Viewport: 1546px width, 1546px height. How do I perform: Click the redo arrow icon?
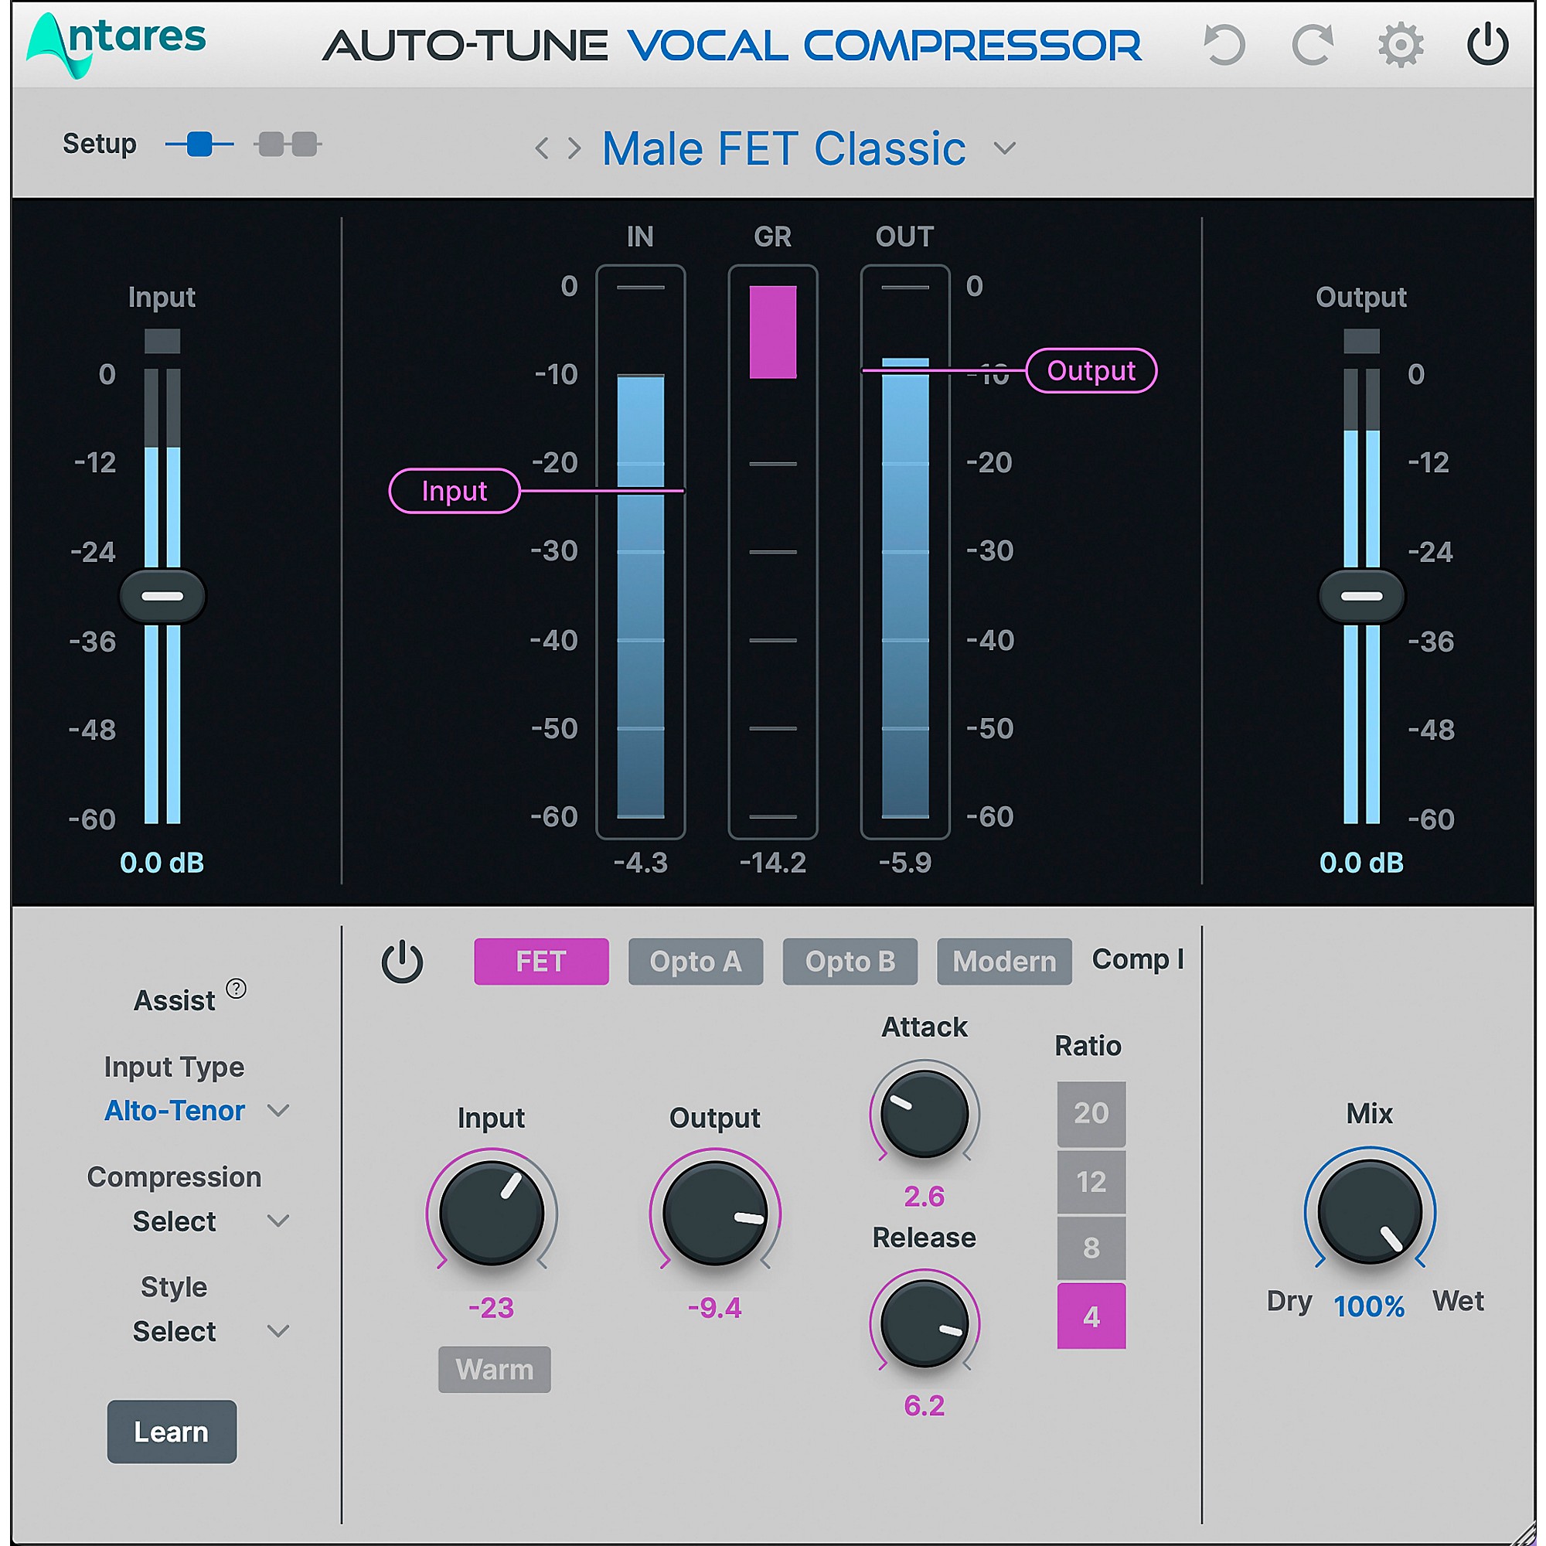tap(1313, 45)
